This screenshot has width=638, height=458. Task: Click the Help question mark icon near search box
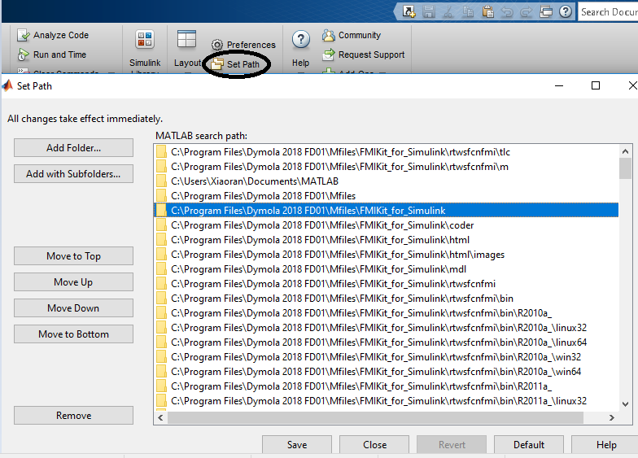(565, 11)
